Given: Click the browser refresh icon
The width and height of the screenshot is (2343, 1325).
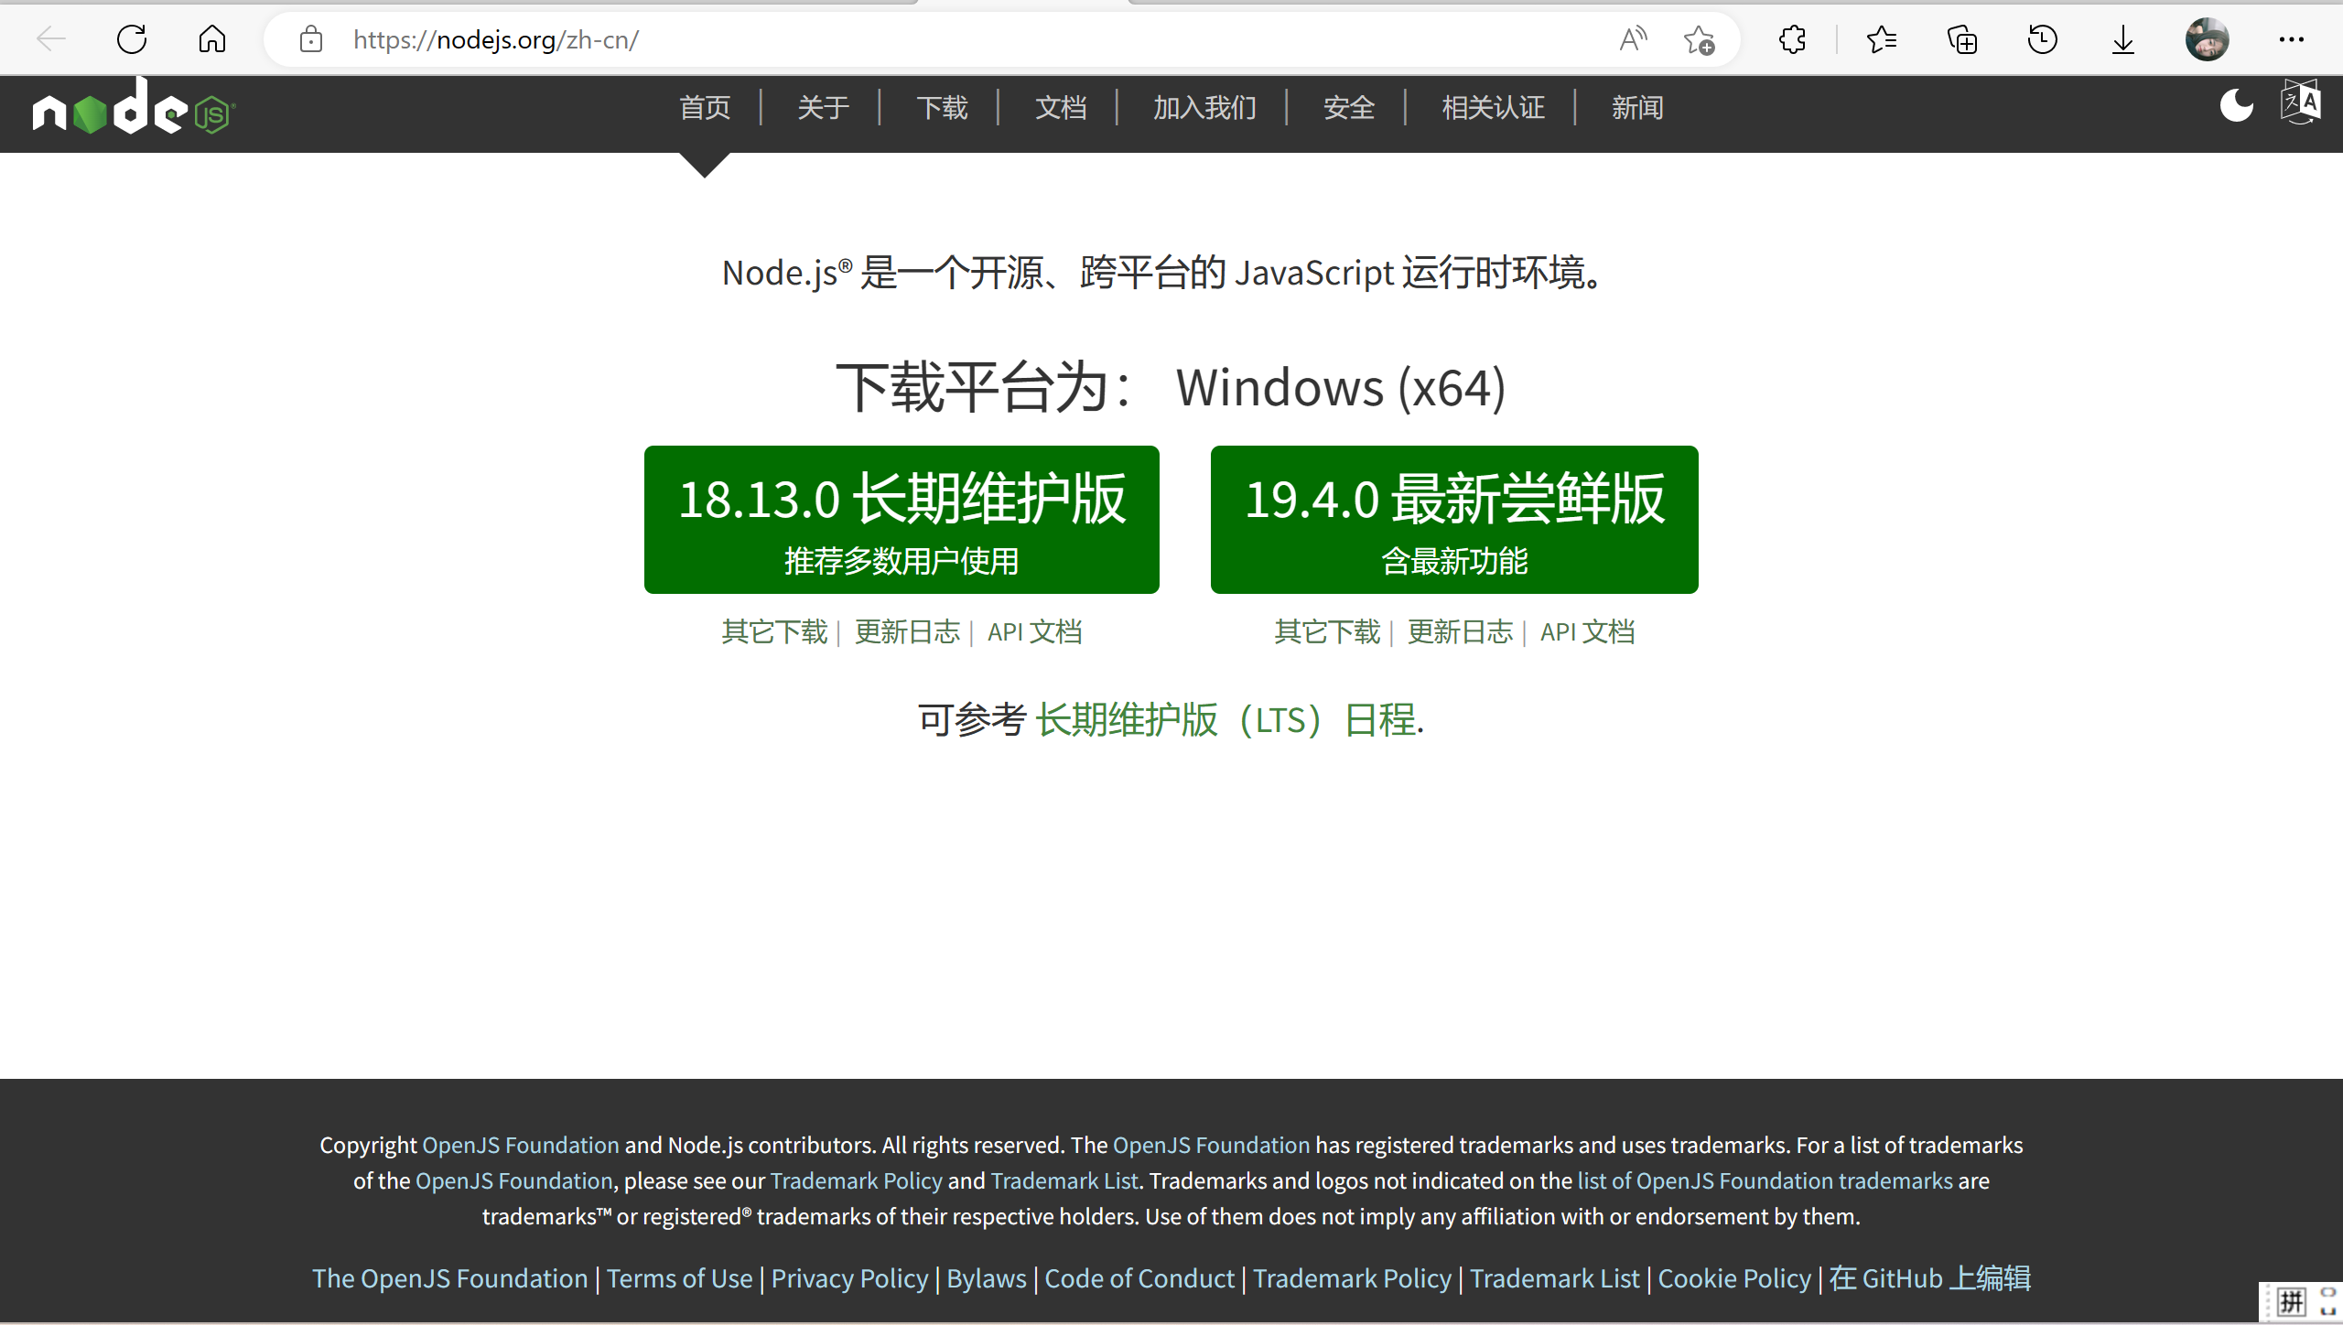Looking at the screenshot, I should 132,39.
